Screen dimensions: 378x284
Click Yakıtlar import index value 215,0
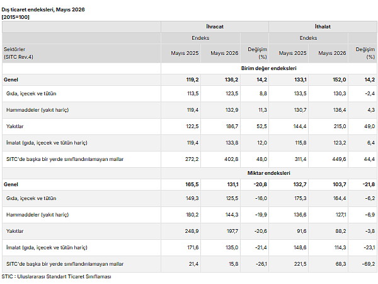coord(340,126)
